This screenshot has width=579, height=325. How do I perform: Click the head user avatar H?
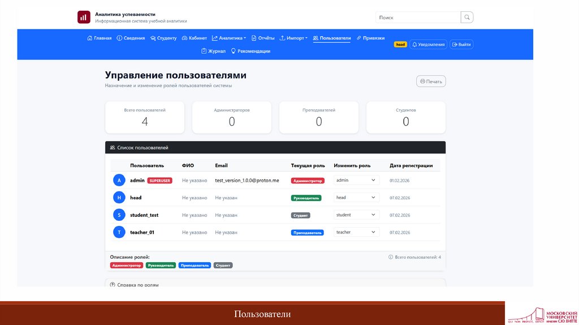[119, 198]
